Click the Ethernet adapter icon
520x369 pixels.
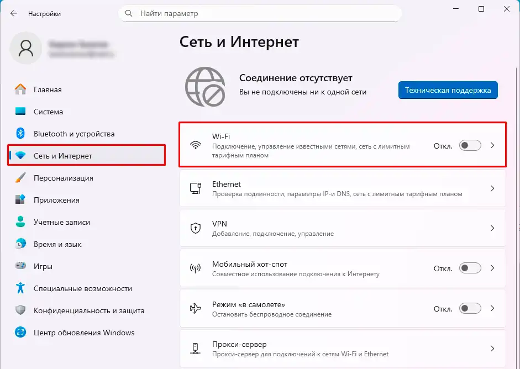pyautogui.click(x=196, y=188)
